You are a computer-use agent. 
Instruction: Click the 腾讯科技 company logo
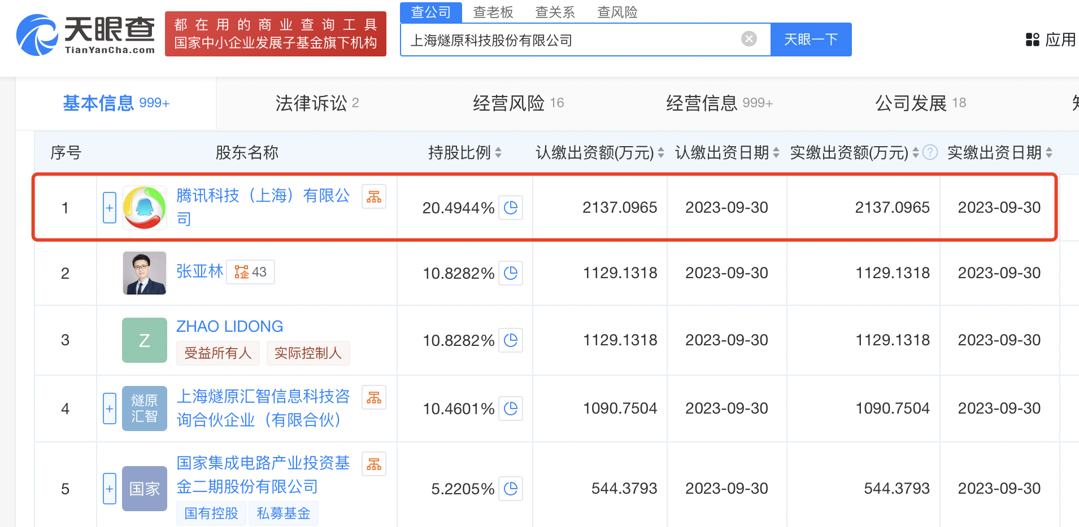pyautogui.click(x=145, y=208)
